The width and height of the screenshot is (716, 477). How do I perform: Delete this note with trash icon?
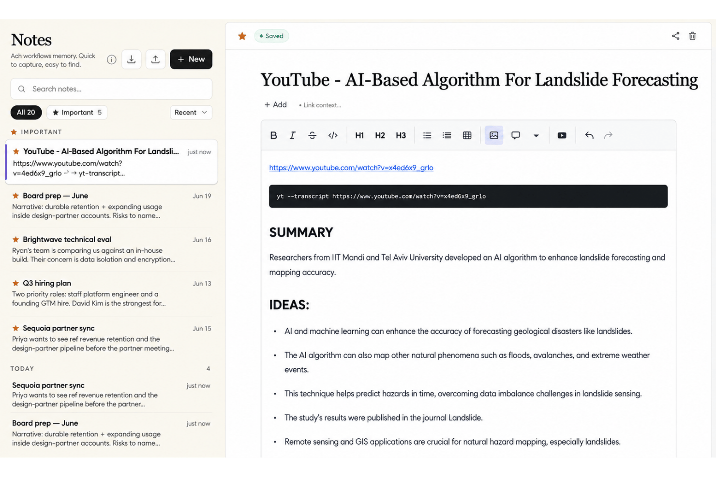693,36
